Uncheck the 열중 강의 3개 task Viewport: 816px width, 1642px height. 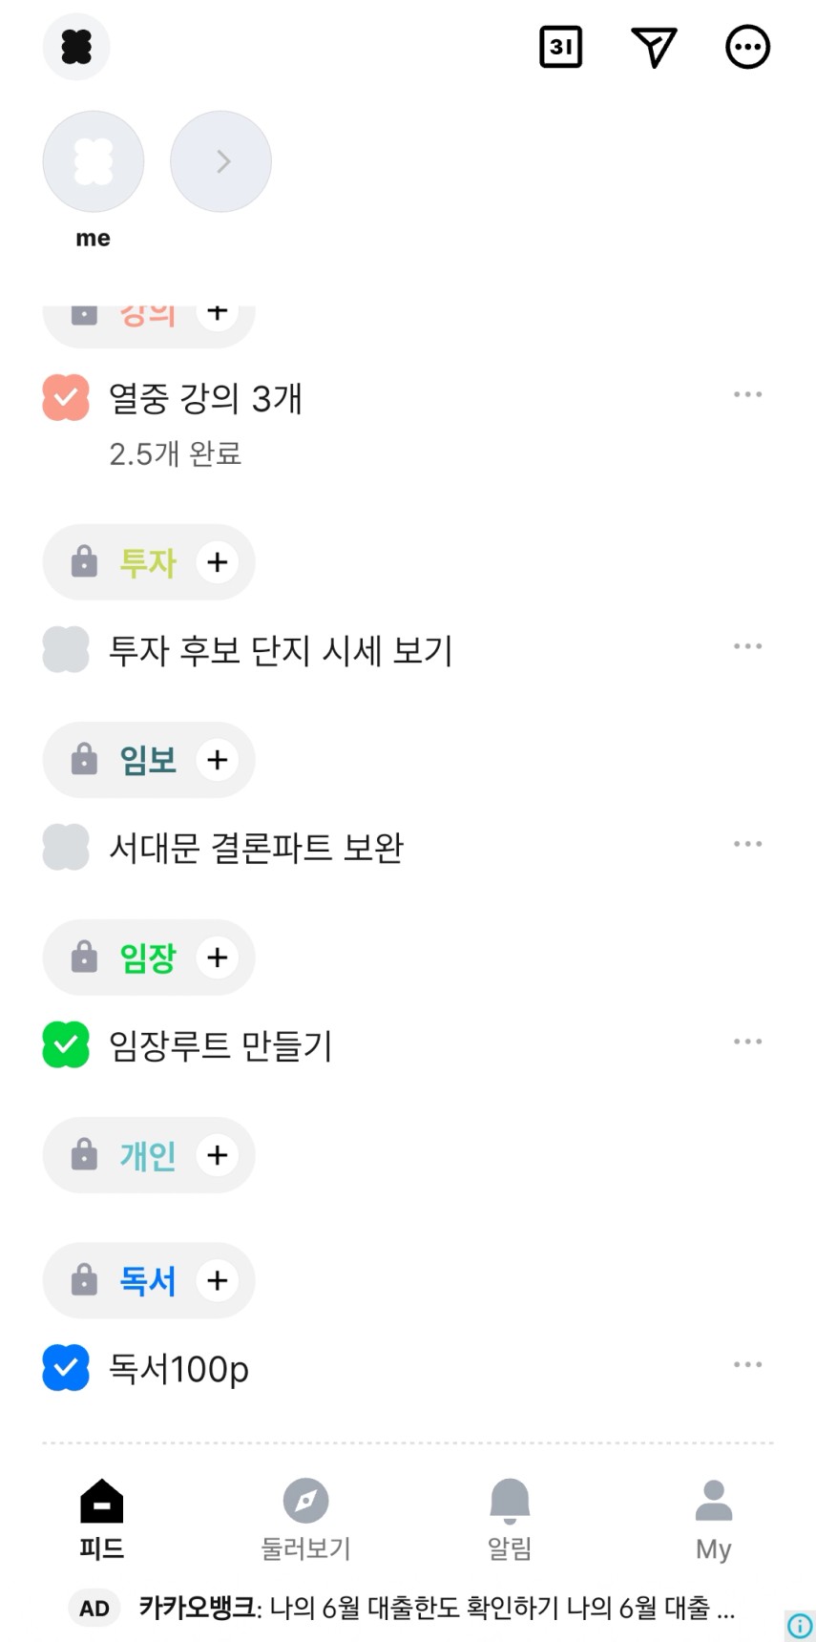click(x=66, y=398)
